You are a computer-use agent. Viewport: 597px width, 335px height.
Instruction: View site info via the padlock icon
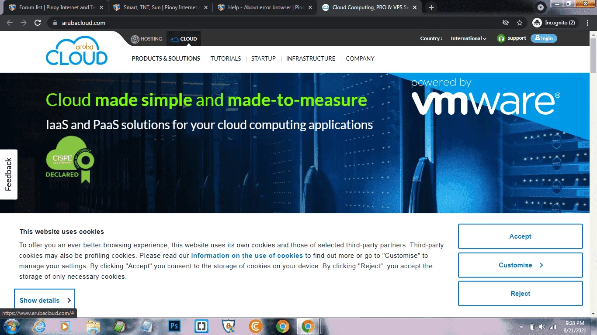tap(55, 23)
